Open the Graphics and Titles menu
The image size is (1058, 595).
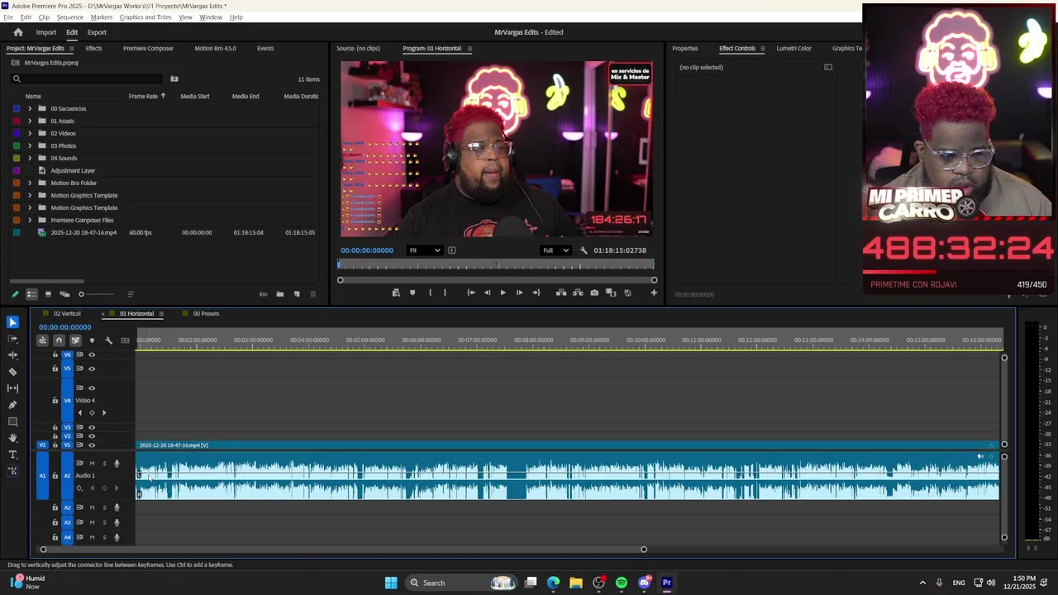(145, 17)
